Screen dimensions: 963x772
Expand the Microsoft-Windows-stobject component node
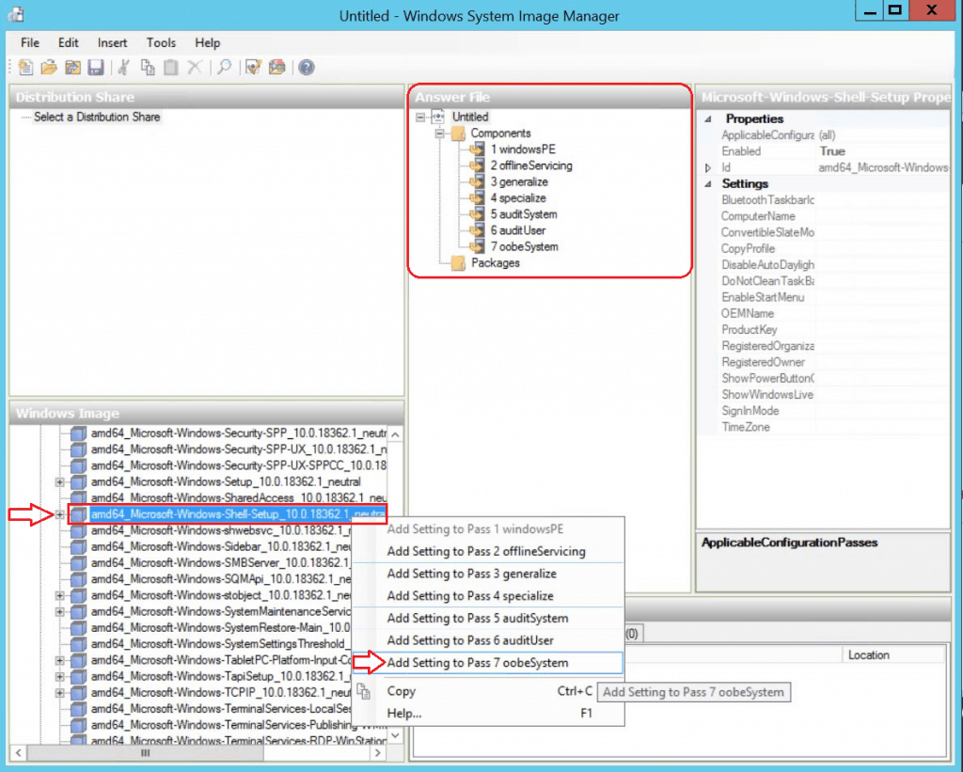(x=59, y=595)
